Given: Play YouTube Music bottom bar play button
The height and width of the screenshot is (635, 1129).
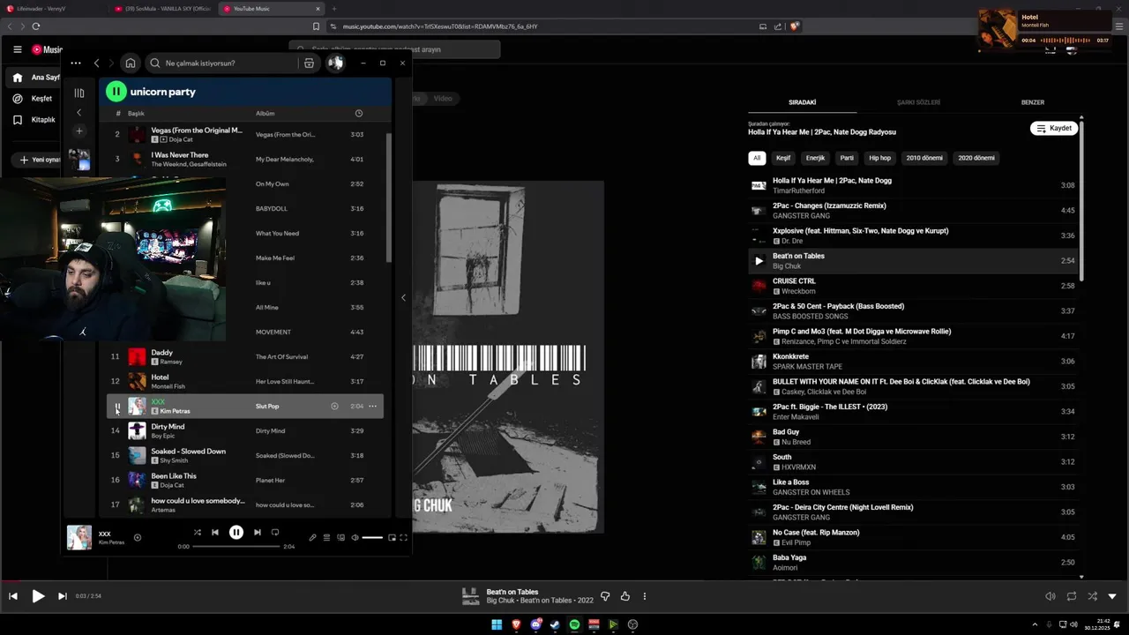Looking at the screenshot, I should tap(38, 596).
